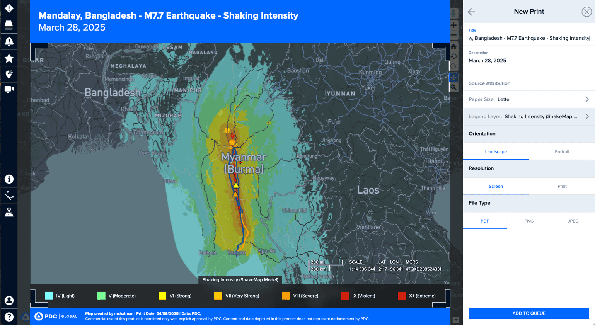Image resolution: width=595 pixels, height=325 pixels.
Task: Expand the Legend Layer selector
Action: 529,116
